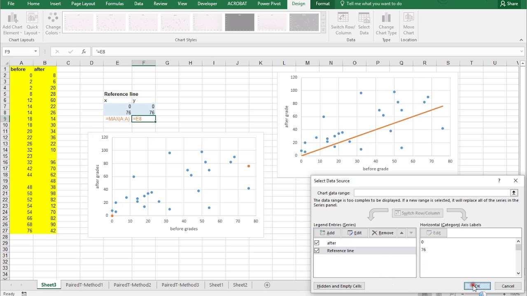This screenshot has width=527, height=296.
Task: Expand chart styles gallery More arrow
Action: [323, 30]
